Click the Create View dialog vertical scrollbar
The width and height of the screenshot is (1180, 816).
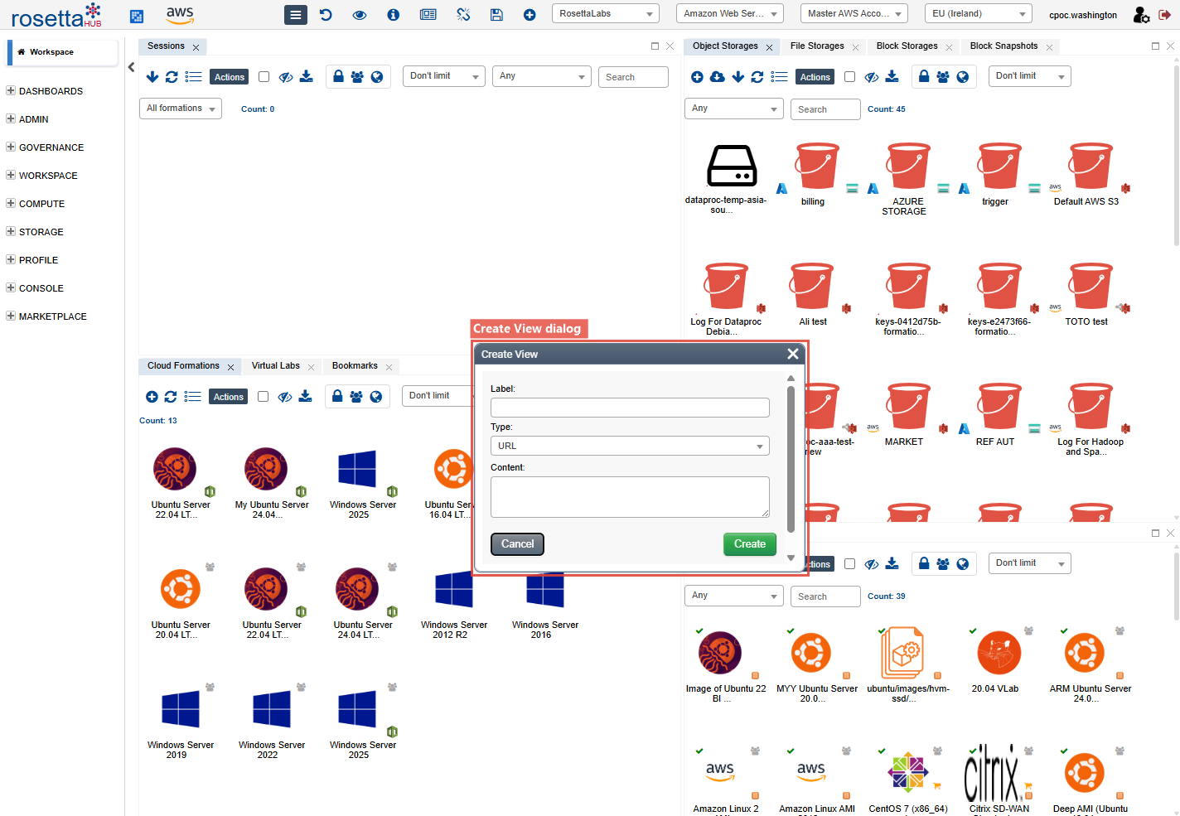(791, 458)
